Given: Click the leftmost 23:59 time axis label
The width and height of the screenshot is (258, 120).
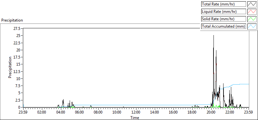Looking at the screenshot, I should (23, 113).
